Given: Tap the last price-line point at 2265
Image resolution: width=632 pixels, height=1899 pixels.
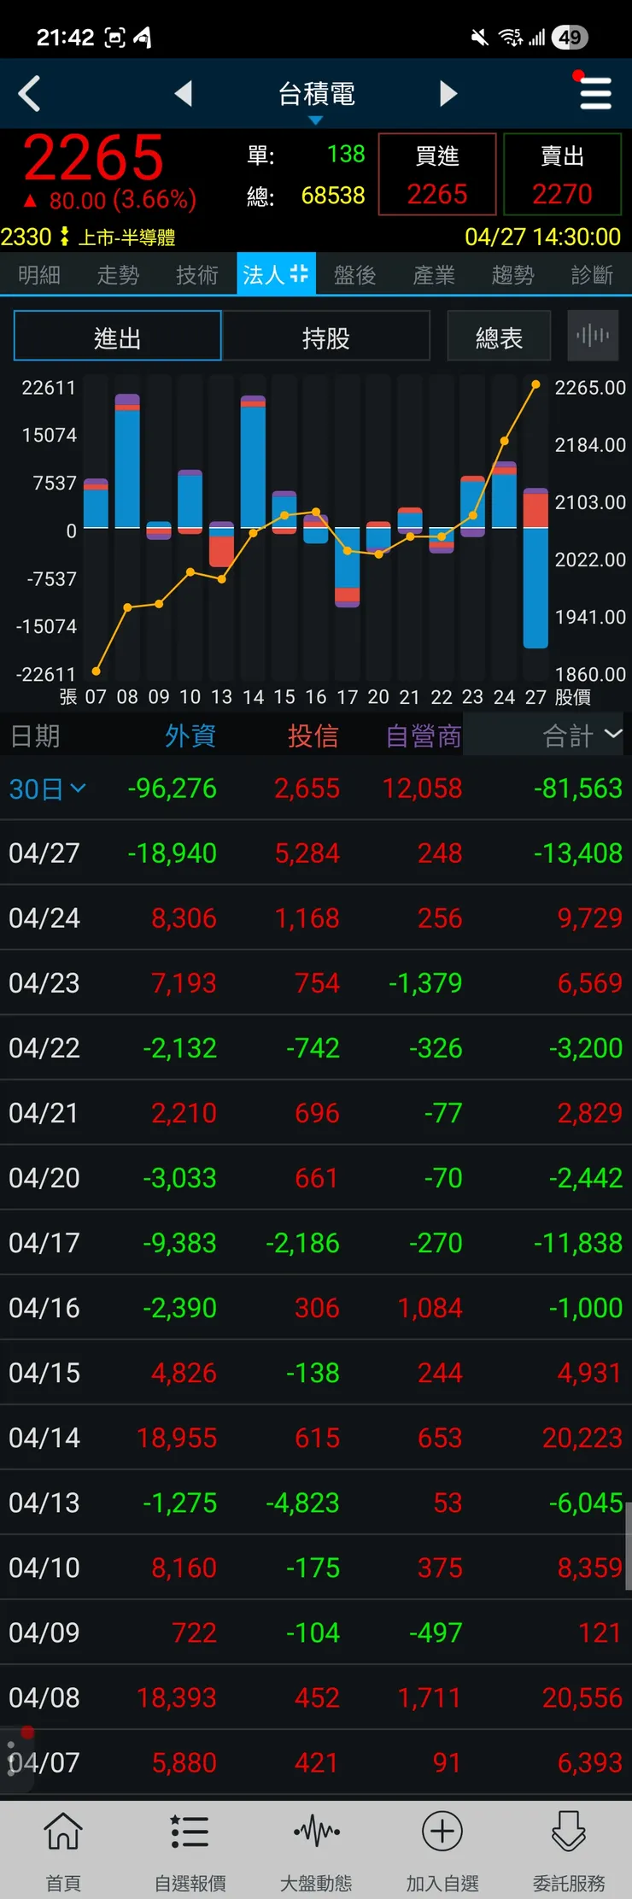Looking at the screenshot, I should (535, 385).
